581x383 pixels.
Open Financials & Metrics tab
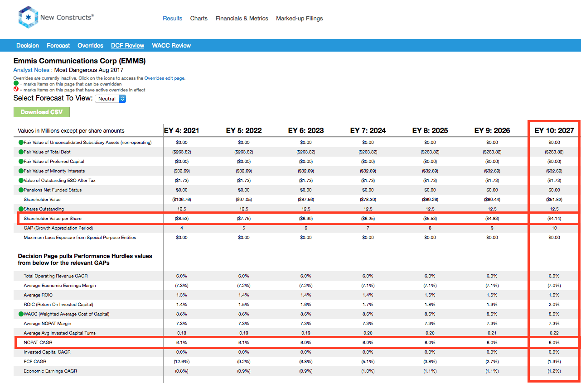242,19
